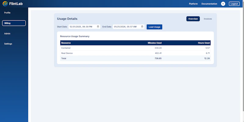Click Container minutes value 334.24
The width and height of the screenshot is (244, 122).
(158, 48)
